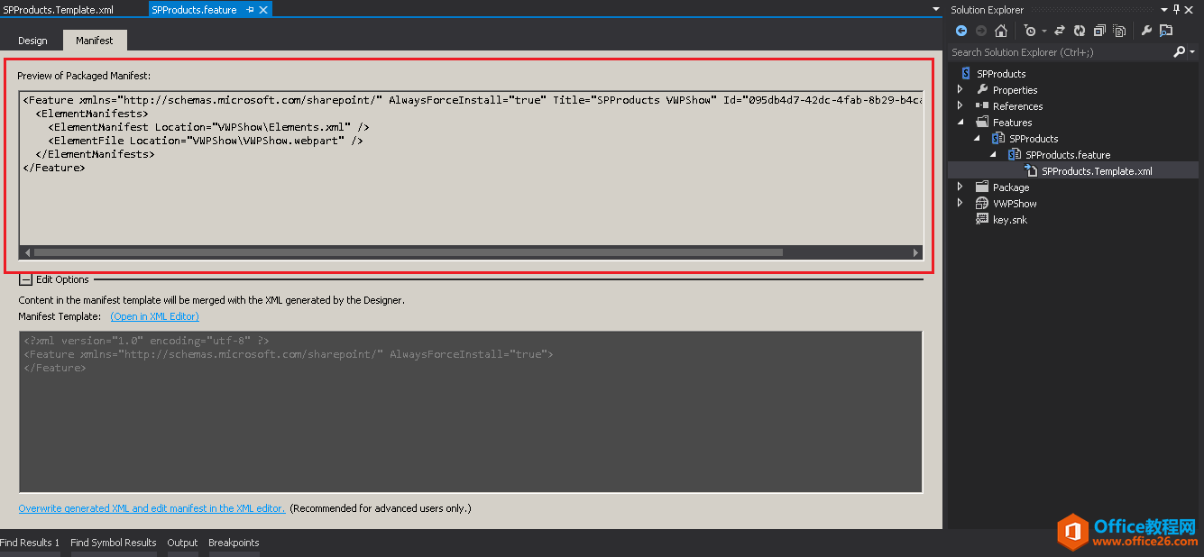Pin the SPProducts.feature document tab

click(x=251, y=9)
